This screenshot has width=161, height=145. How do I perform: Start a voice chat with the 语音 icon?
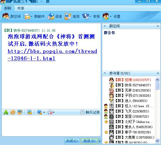(x=51, y=16)
